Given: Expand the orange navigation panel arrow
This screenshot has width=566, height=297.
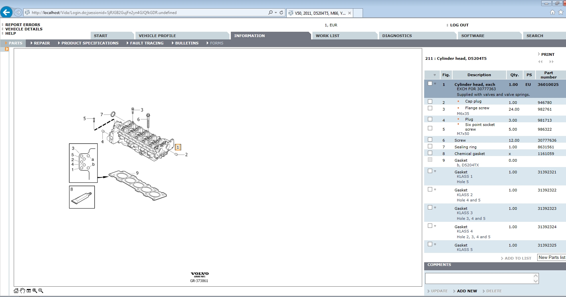Looking at the screenshot, I should click(7, 49).
